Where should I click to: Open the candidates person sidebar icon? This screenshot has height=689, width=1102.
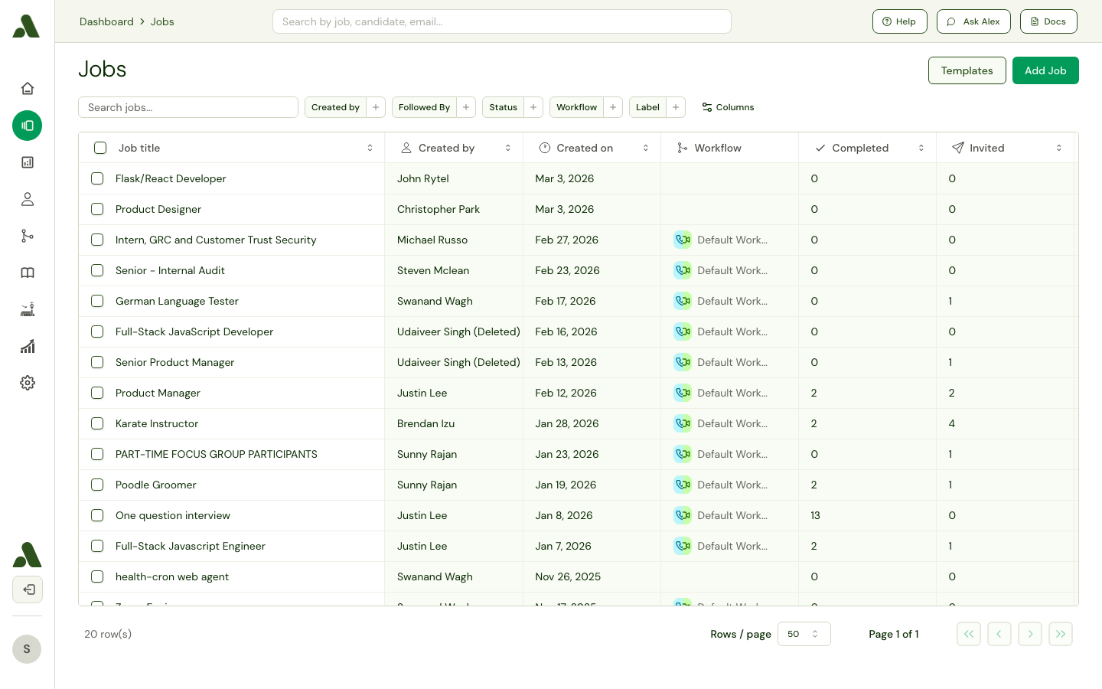pyautogui.click(x=28, y=199)
